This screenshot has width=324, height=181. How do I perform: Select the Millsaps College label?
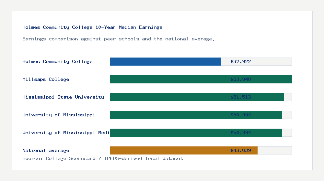(46, 80)
